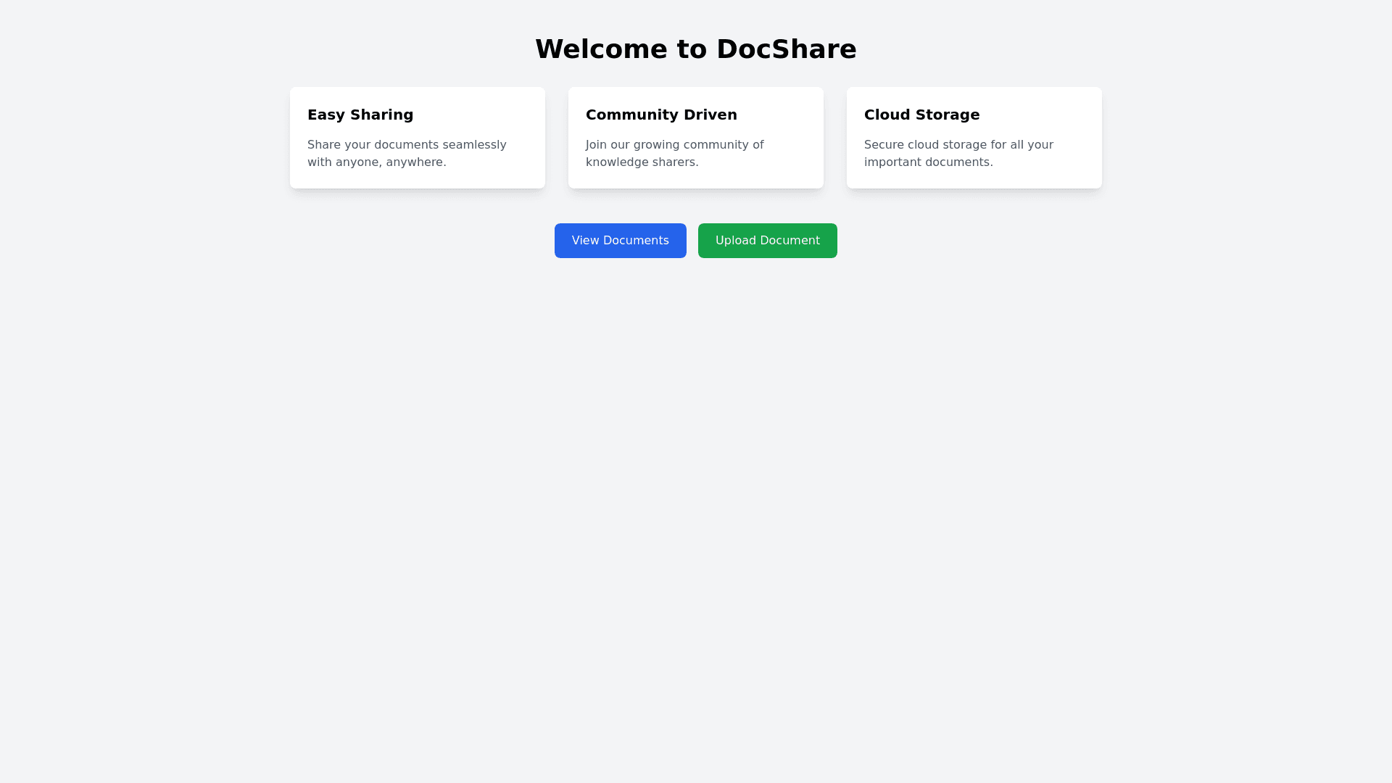Click the Cloud Storage title text
Screen dimensions: 1392x783
tap(921, 115)
